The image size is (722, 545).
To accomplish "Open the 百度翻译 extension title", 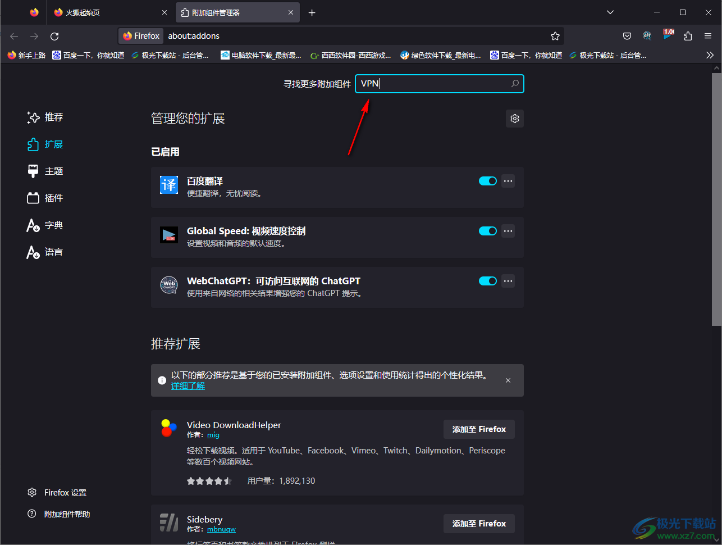I will point(205,181).
